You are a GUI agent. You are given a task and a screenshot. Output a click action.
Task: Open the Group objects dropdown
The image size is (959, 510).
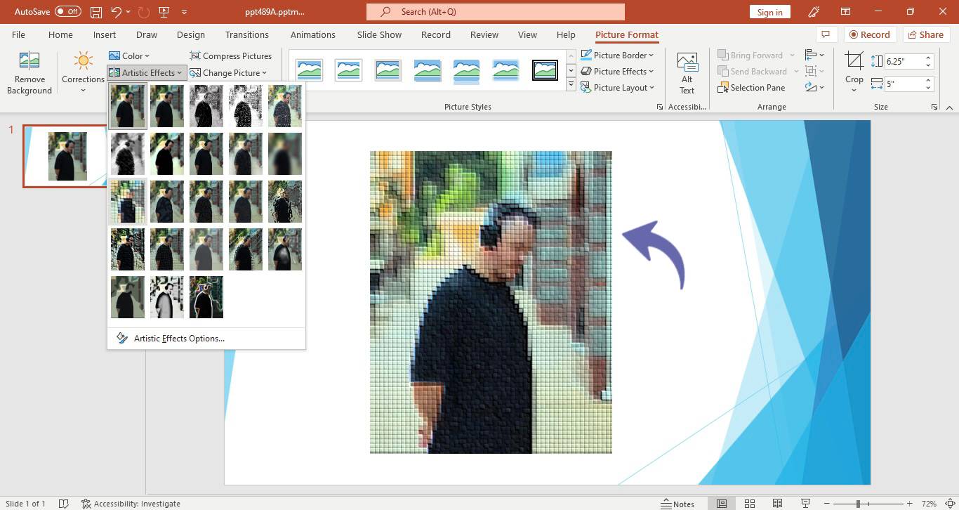pos(814,71)
